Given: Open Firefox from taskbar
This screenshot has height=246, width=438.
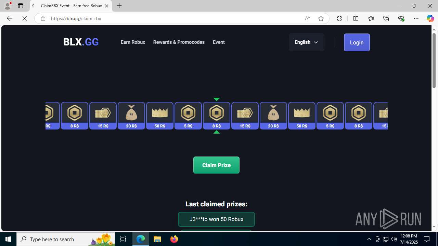Looking at the screenshot, I should (174, 239).
